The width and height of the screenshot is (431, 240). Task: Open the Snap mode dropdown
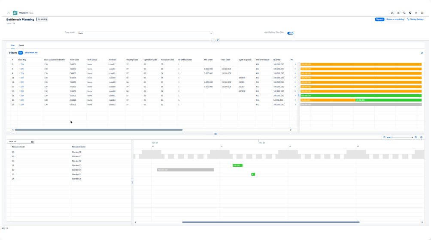(x=145, y=33)
